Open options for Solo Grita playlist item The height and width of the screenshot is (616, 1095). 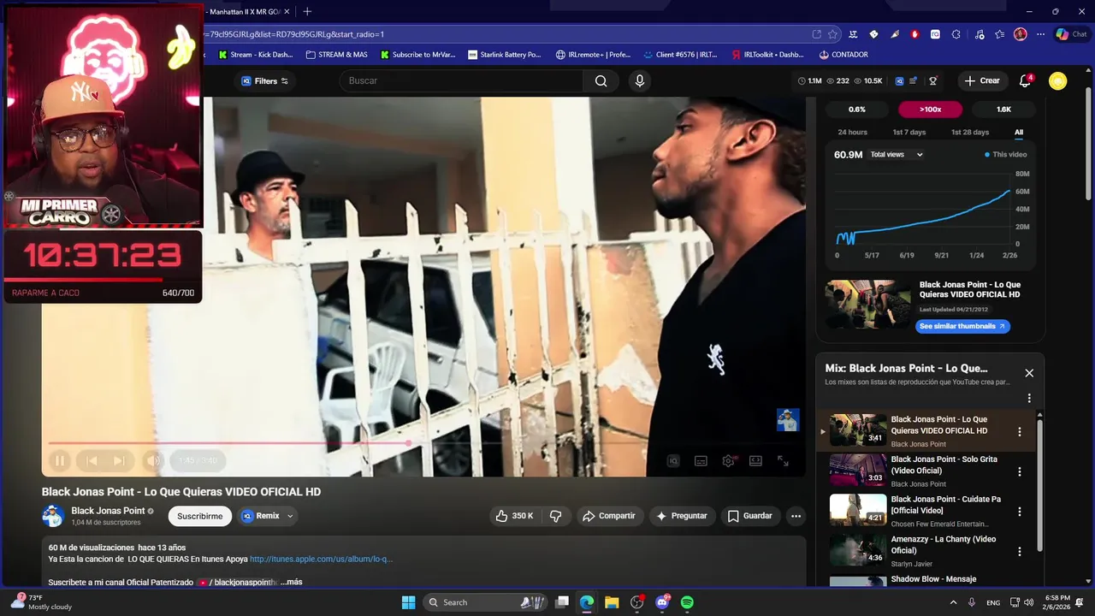(x=1019, y=471)
